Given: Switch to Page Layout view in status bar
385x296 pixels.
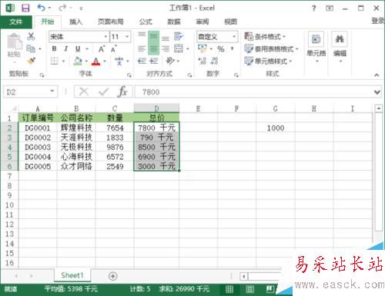Looking at the screenshot, I should pyautogui.click(x=250, y=289).
